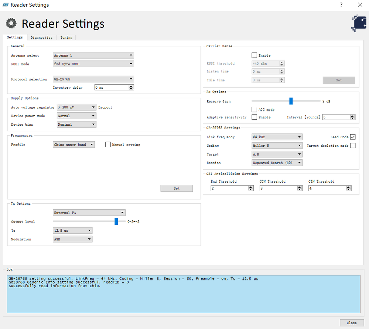Select the Settings tab
Image resolution: width=369 pixels, height=329 pixels.
(x=15, y=37)
